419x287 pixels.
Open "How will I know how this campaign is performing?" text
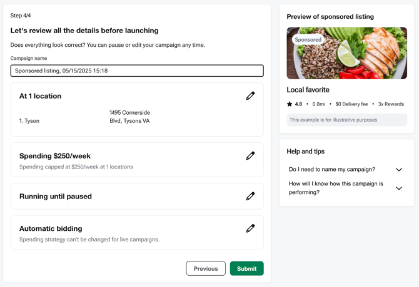pyautogui.click(x=336, y=188)
